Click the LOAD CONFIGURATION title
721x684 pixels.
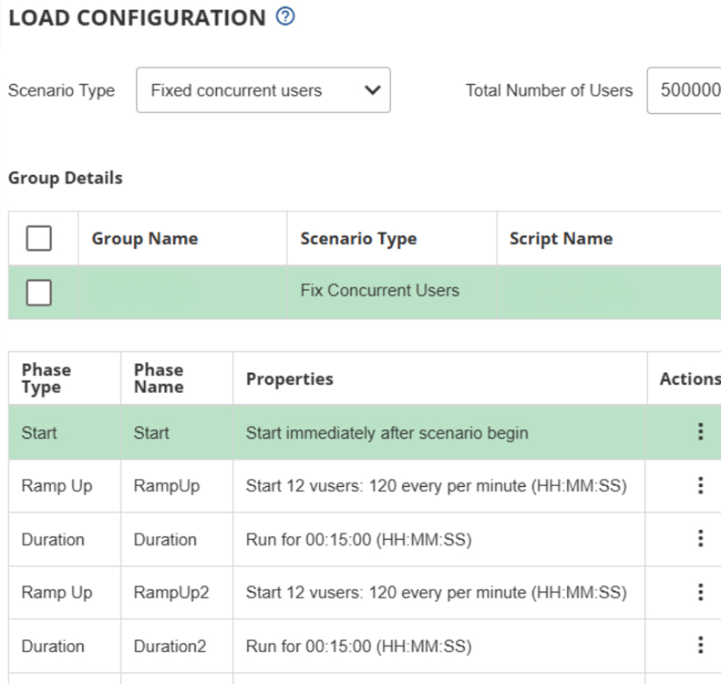137,18
